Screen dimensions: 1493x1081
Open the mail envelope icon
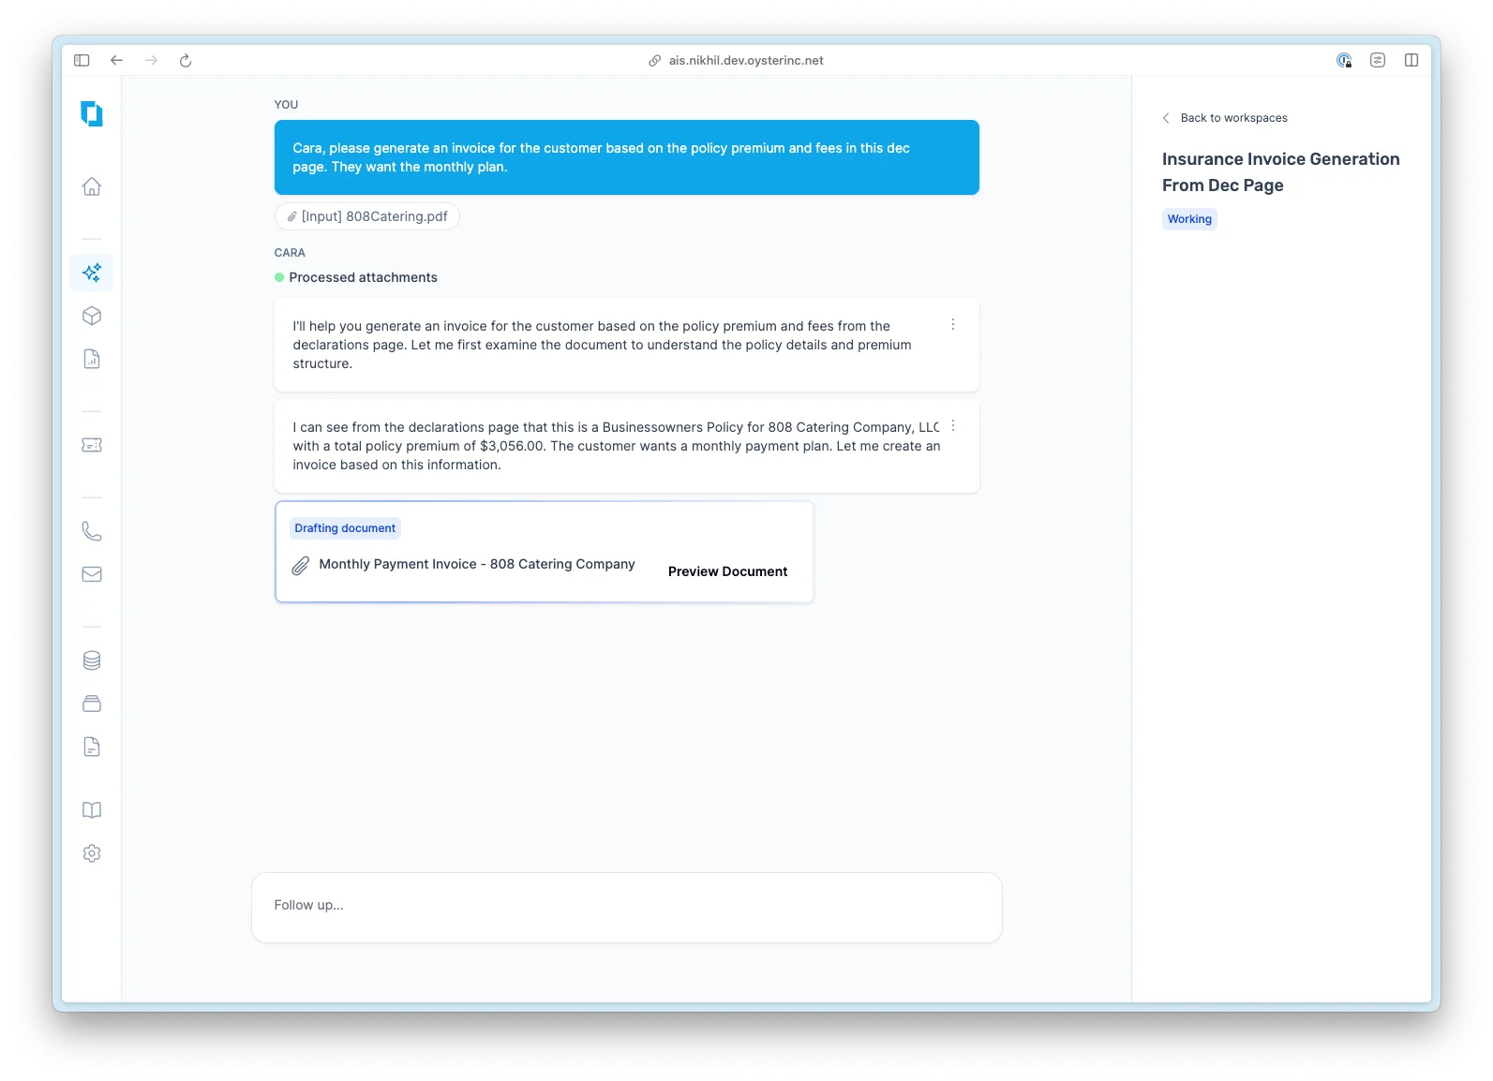(x=92, y=574)
